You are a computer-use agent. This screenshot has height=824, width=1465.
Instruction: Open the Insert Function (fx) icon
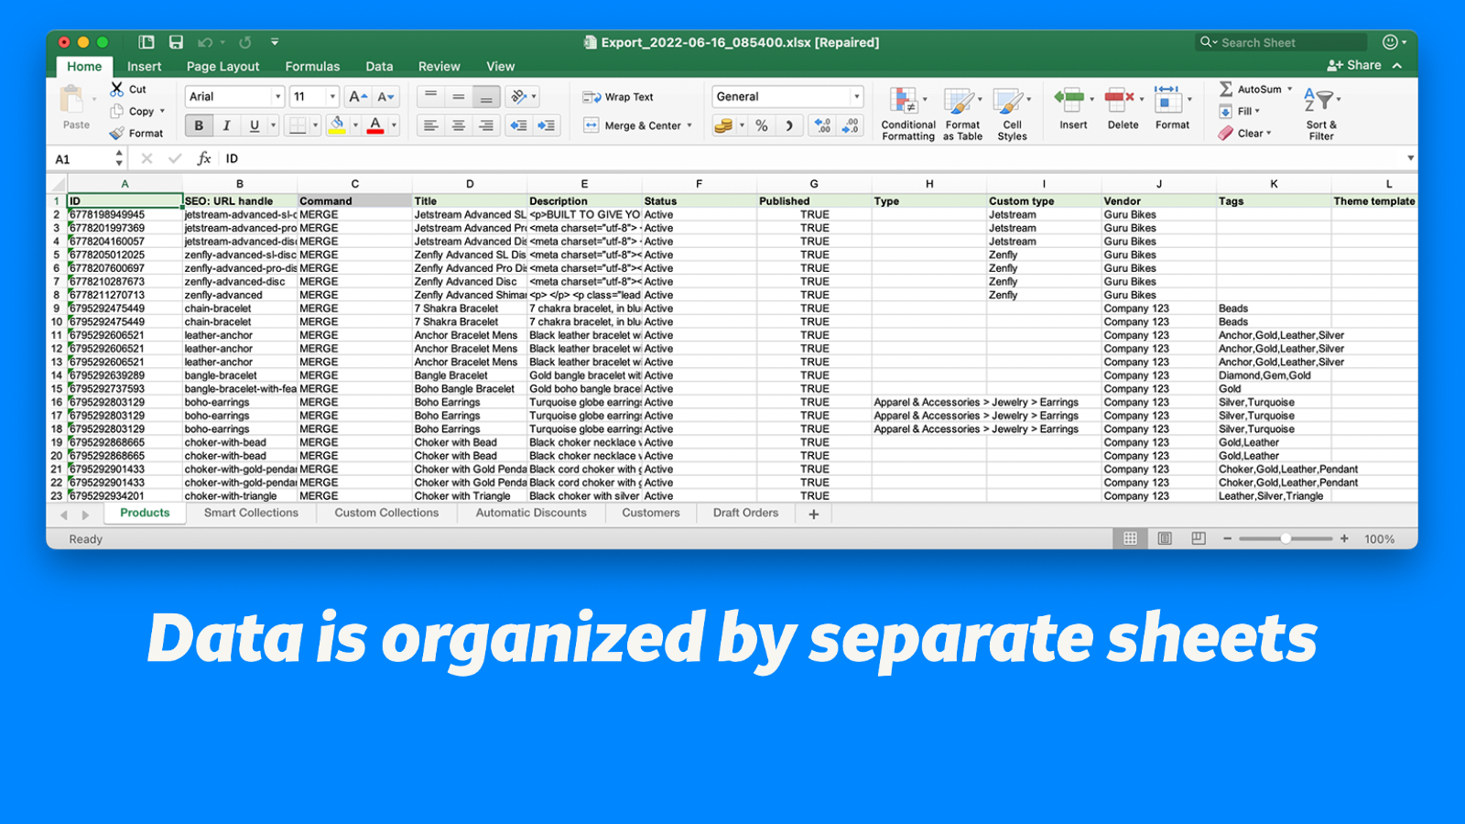coord(203,157)
